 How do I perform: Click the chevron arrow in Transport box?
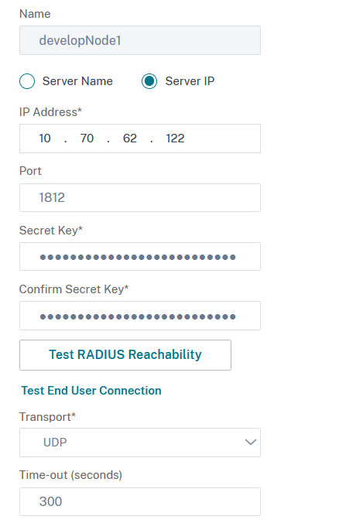point(251,443)
